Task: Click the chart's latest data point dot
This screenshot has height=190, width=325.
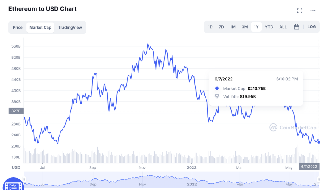Action: [319, 142]
